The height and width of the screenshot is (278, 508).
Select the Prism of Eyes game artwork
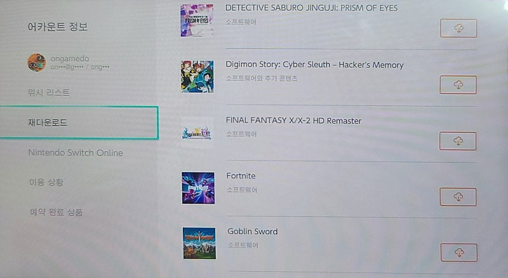tap(197, 20)
